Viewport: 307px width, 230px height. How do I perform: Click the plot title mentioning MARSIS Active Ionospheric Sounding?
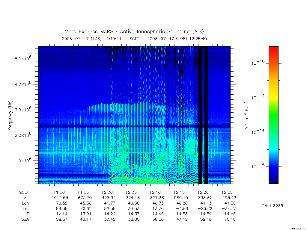point(134,31)
